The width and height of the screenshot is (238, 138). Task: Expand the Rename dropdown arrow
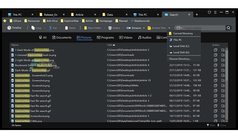144,28
